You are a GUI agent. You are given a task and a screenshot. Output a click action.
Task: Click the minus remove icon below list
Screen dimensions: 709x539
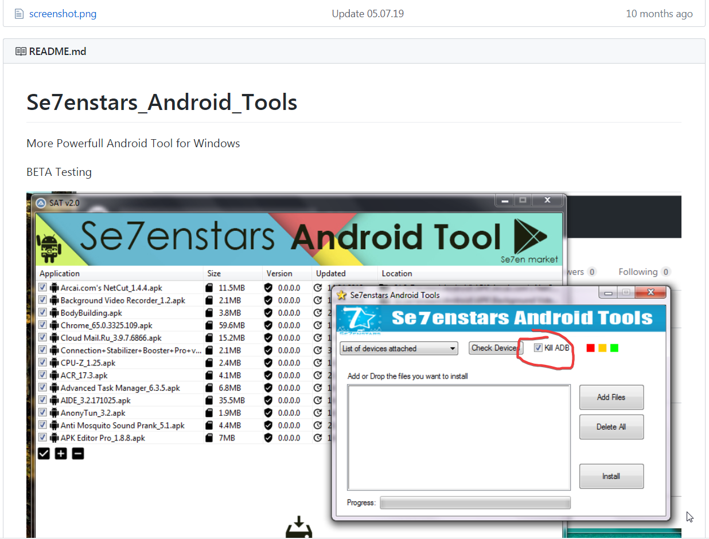pos(78,454)
